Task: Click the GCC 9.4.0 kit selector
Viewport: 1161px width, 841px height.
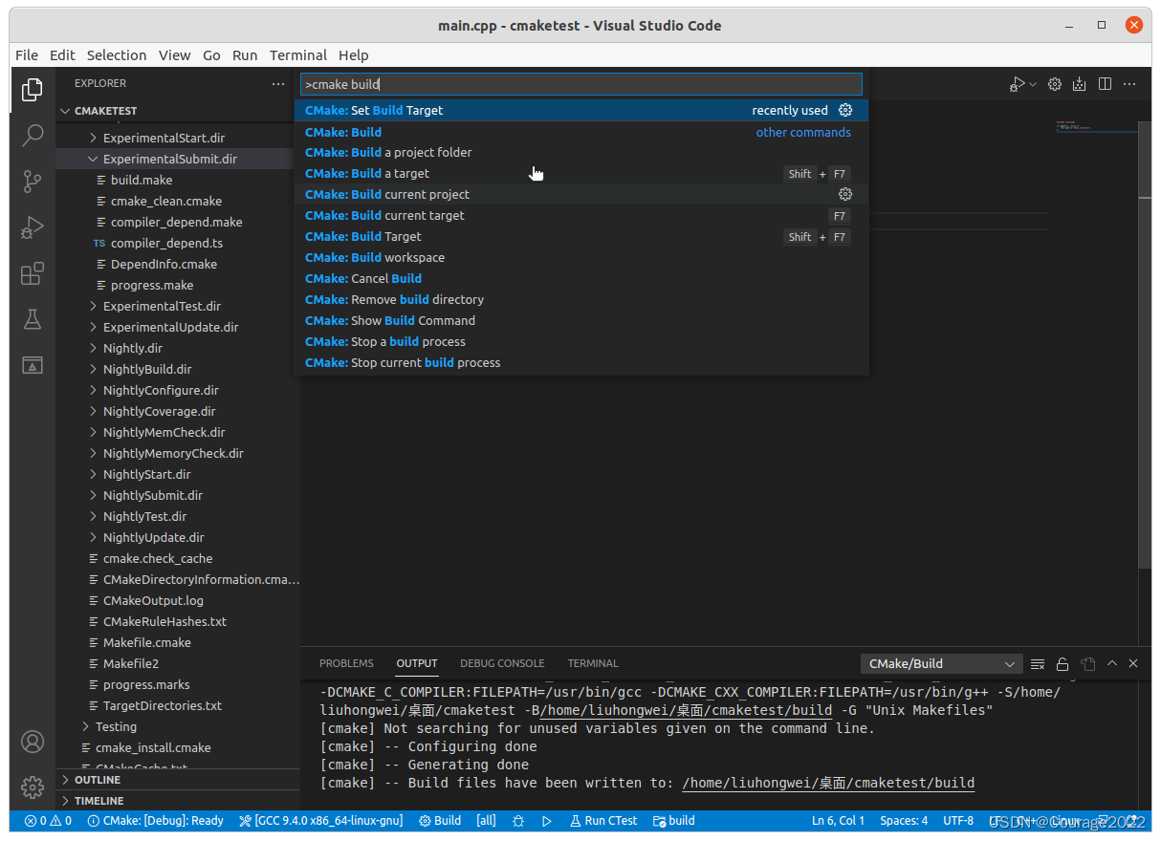Action: (x=320, y=821)
